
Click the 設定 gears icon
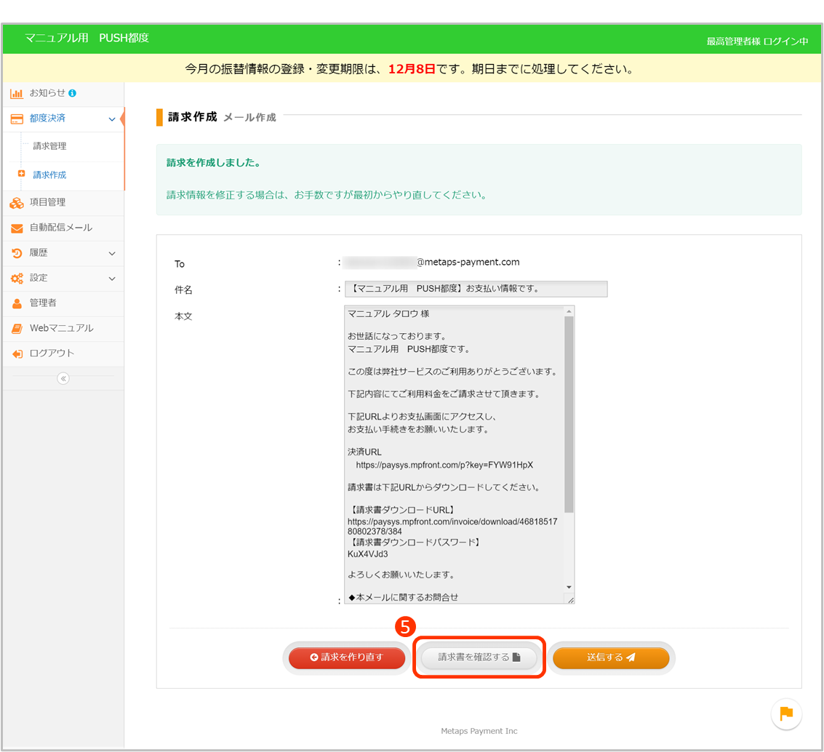pos(17,279)
